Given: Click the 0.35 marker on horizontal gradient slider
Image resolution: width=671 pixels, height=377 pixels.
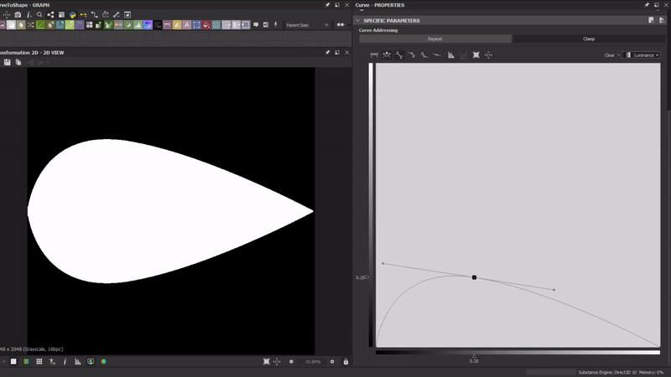Looking at the screenshot, I should (x=474, y=356).
